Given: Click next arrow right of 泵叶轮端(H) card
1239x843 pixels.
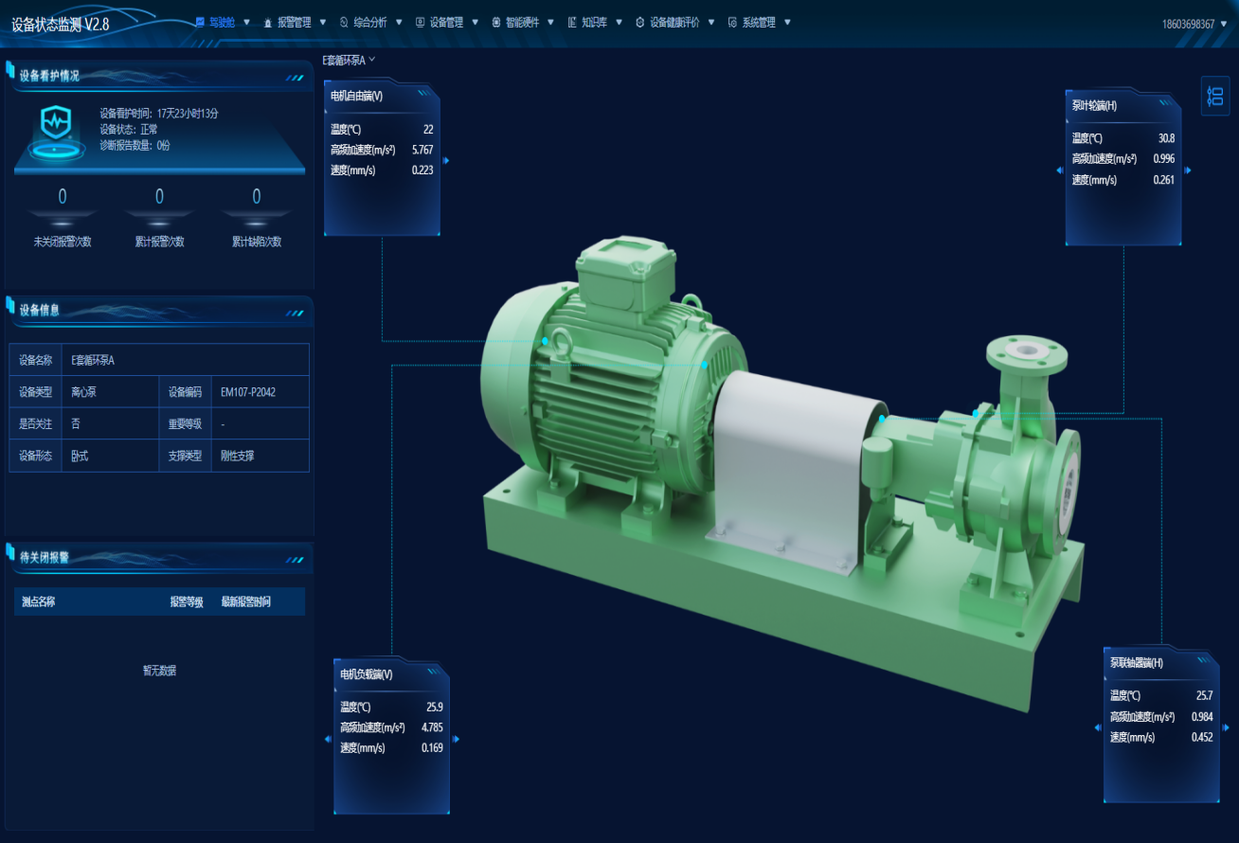Looking at the screenshot, I should tap(1188, 171).
